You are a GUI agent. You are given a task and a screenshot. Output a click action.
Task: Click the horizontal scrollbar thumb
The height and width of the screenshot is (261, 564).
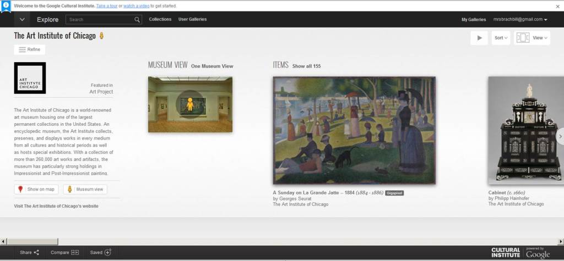point(32,241)
